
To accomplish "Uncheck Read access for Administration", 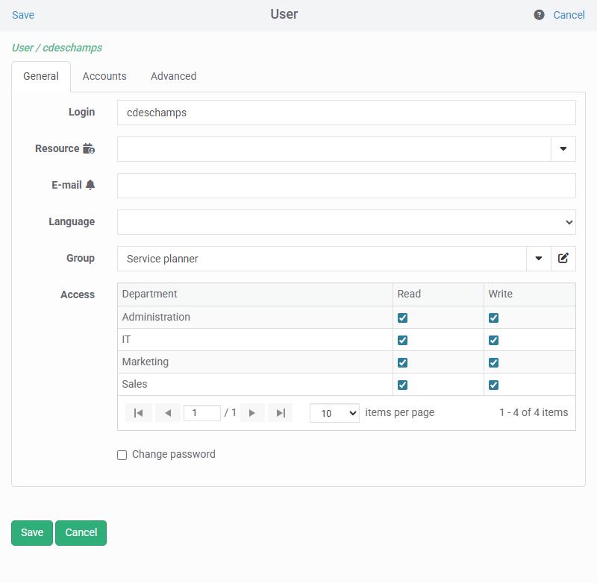I will (x=402, y=318).
